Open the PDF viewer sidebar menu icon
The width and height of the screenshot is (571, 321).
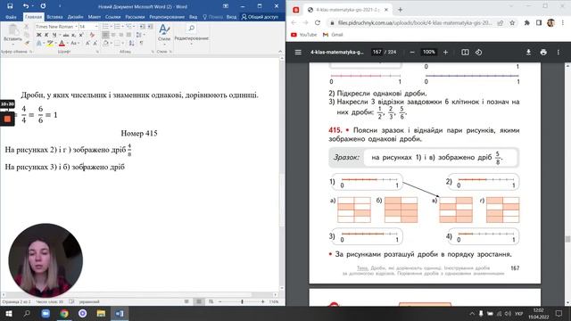click(298, 52)
